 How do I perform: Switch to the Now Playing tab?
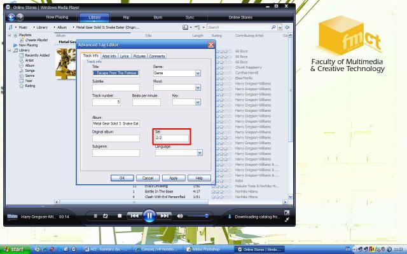57,17
